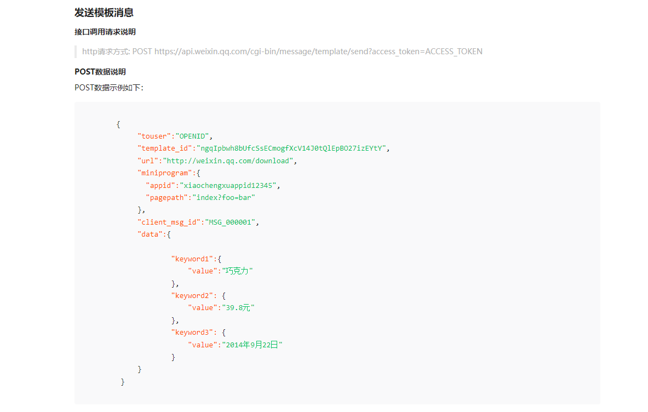The width and height of the screenshot is (648, 412).
Task: Click the "touser" key in code
Action: (x=154, y=136)
